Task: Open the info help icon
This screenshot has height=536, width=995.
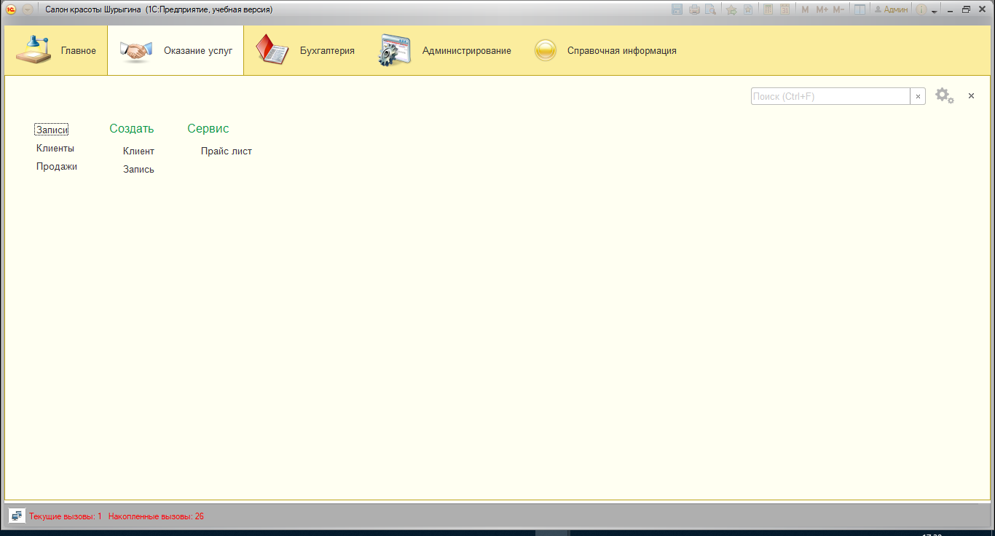Action: tap(921, 9)
